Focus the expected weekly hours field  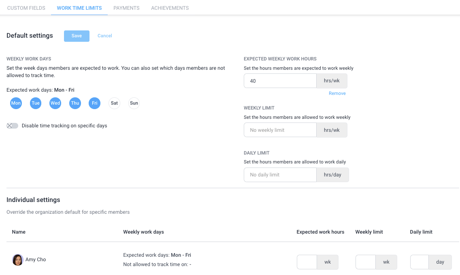(x=280, y=81)
